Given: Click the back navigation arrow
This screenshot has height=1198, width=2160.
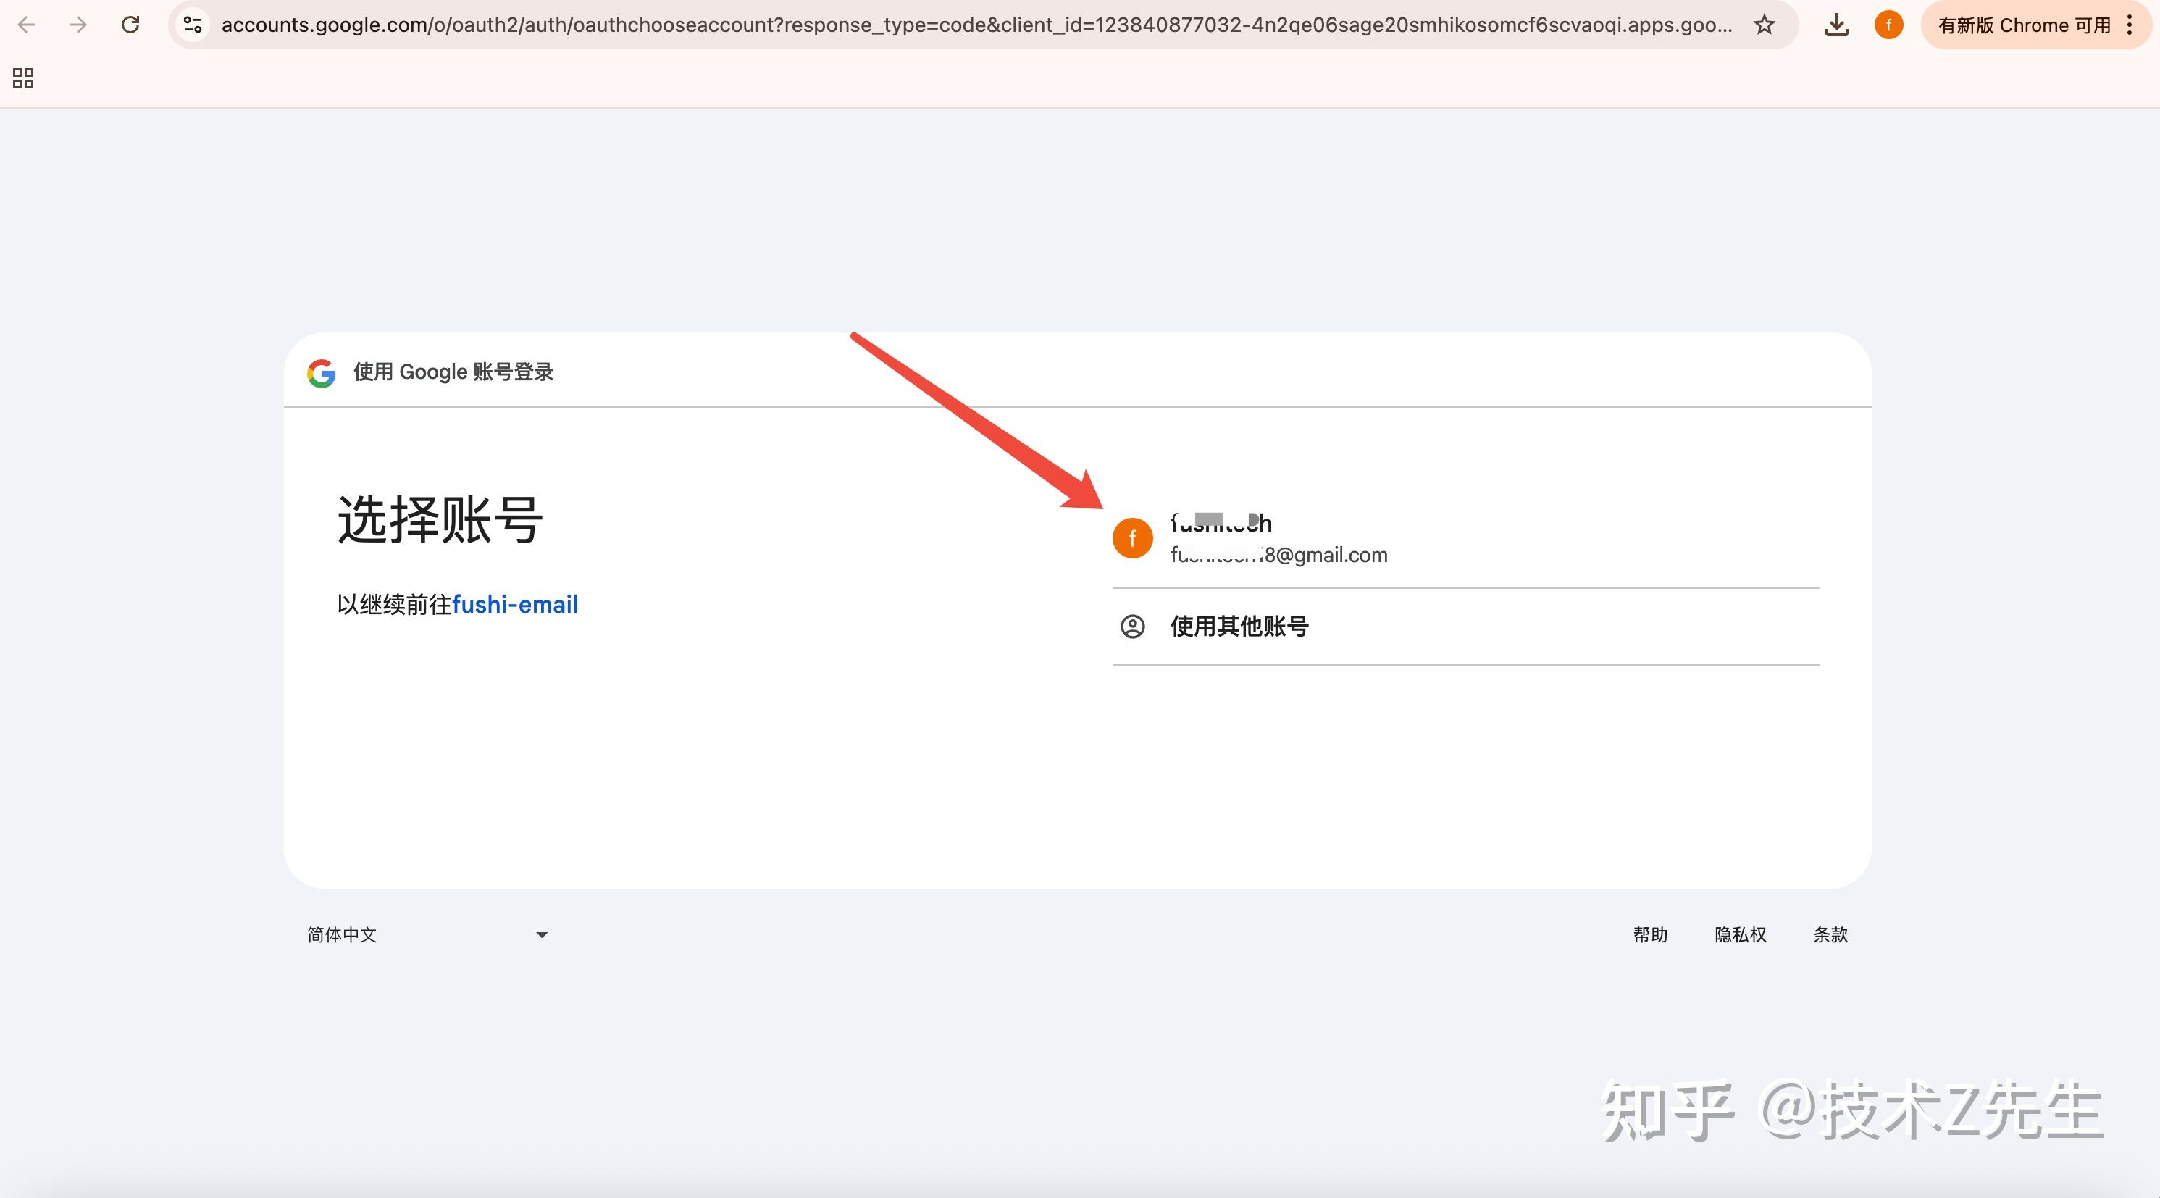Looking at the screenshot, I should click(28, 25).
